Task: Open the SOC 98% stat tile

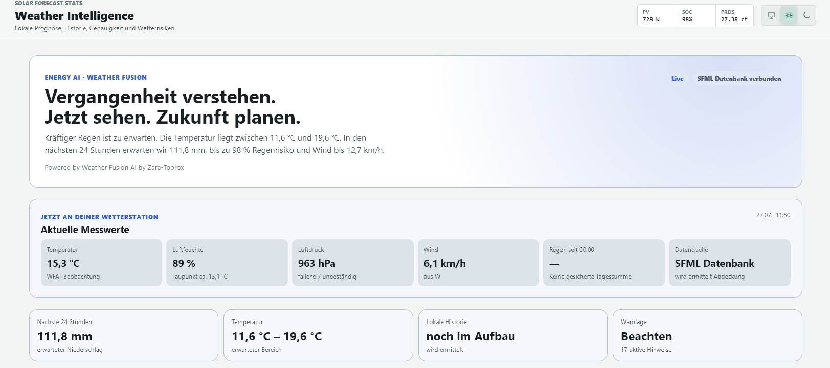Action: point(696,16)
